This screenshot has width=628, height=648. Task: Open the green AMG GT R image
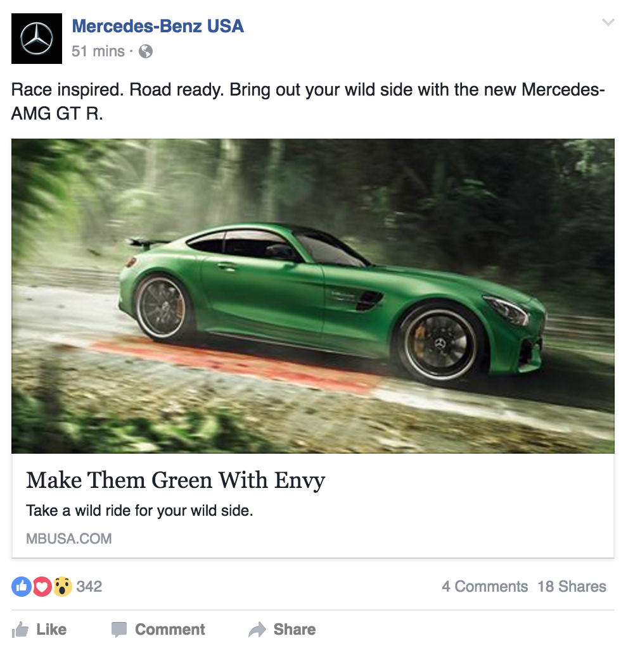point(313,296)
